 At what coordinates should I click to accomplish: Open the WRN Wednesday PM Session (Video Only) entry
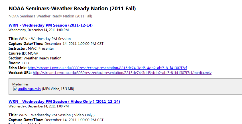coord(64,102)
